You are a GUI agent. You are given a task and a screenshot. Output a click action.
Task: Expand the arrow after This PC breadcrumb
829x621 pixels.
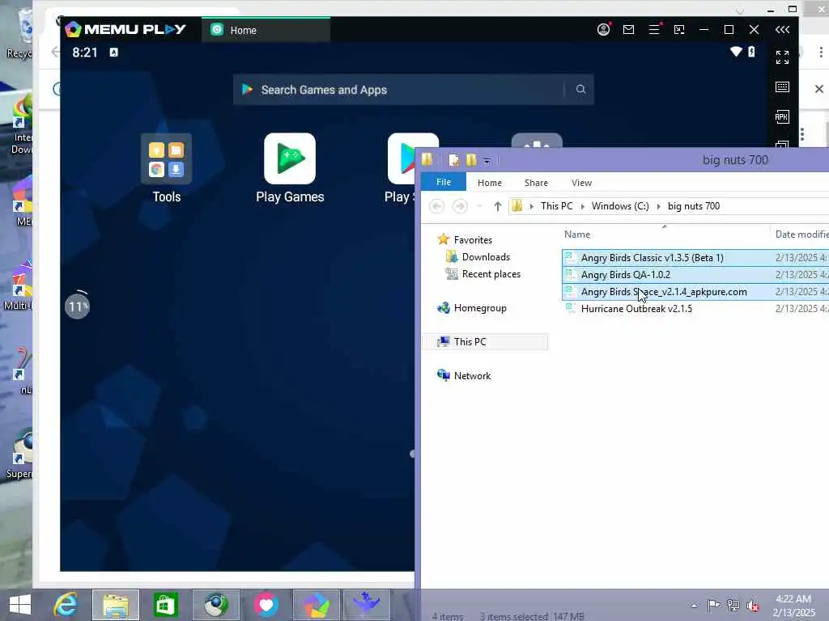coord(583,206)
